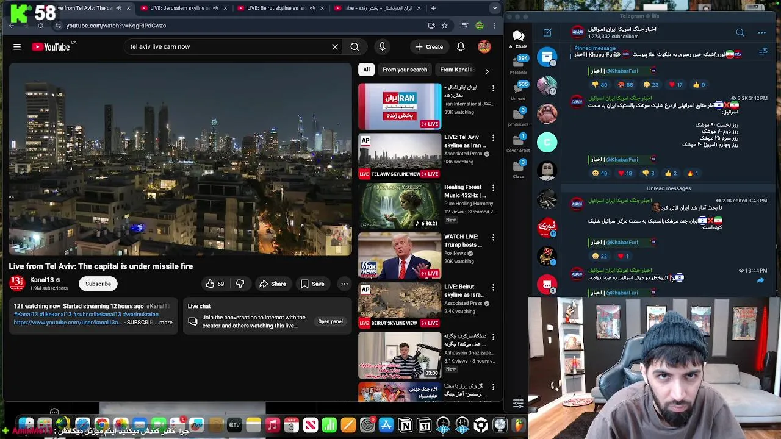
Task: Open Notion from the dock
Action: [x=405, y=425]
